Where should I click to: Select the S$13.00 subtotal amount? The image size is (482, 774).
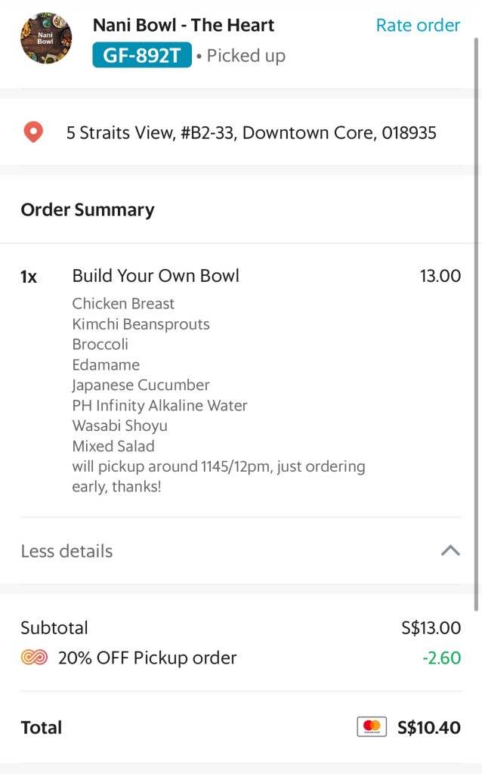[x=431, y=627]
